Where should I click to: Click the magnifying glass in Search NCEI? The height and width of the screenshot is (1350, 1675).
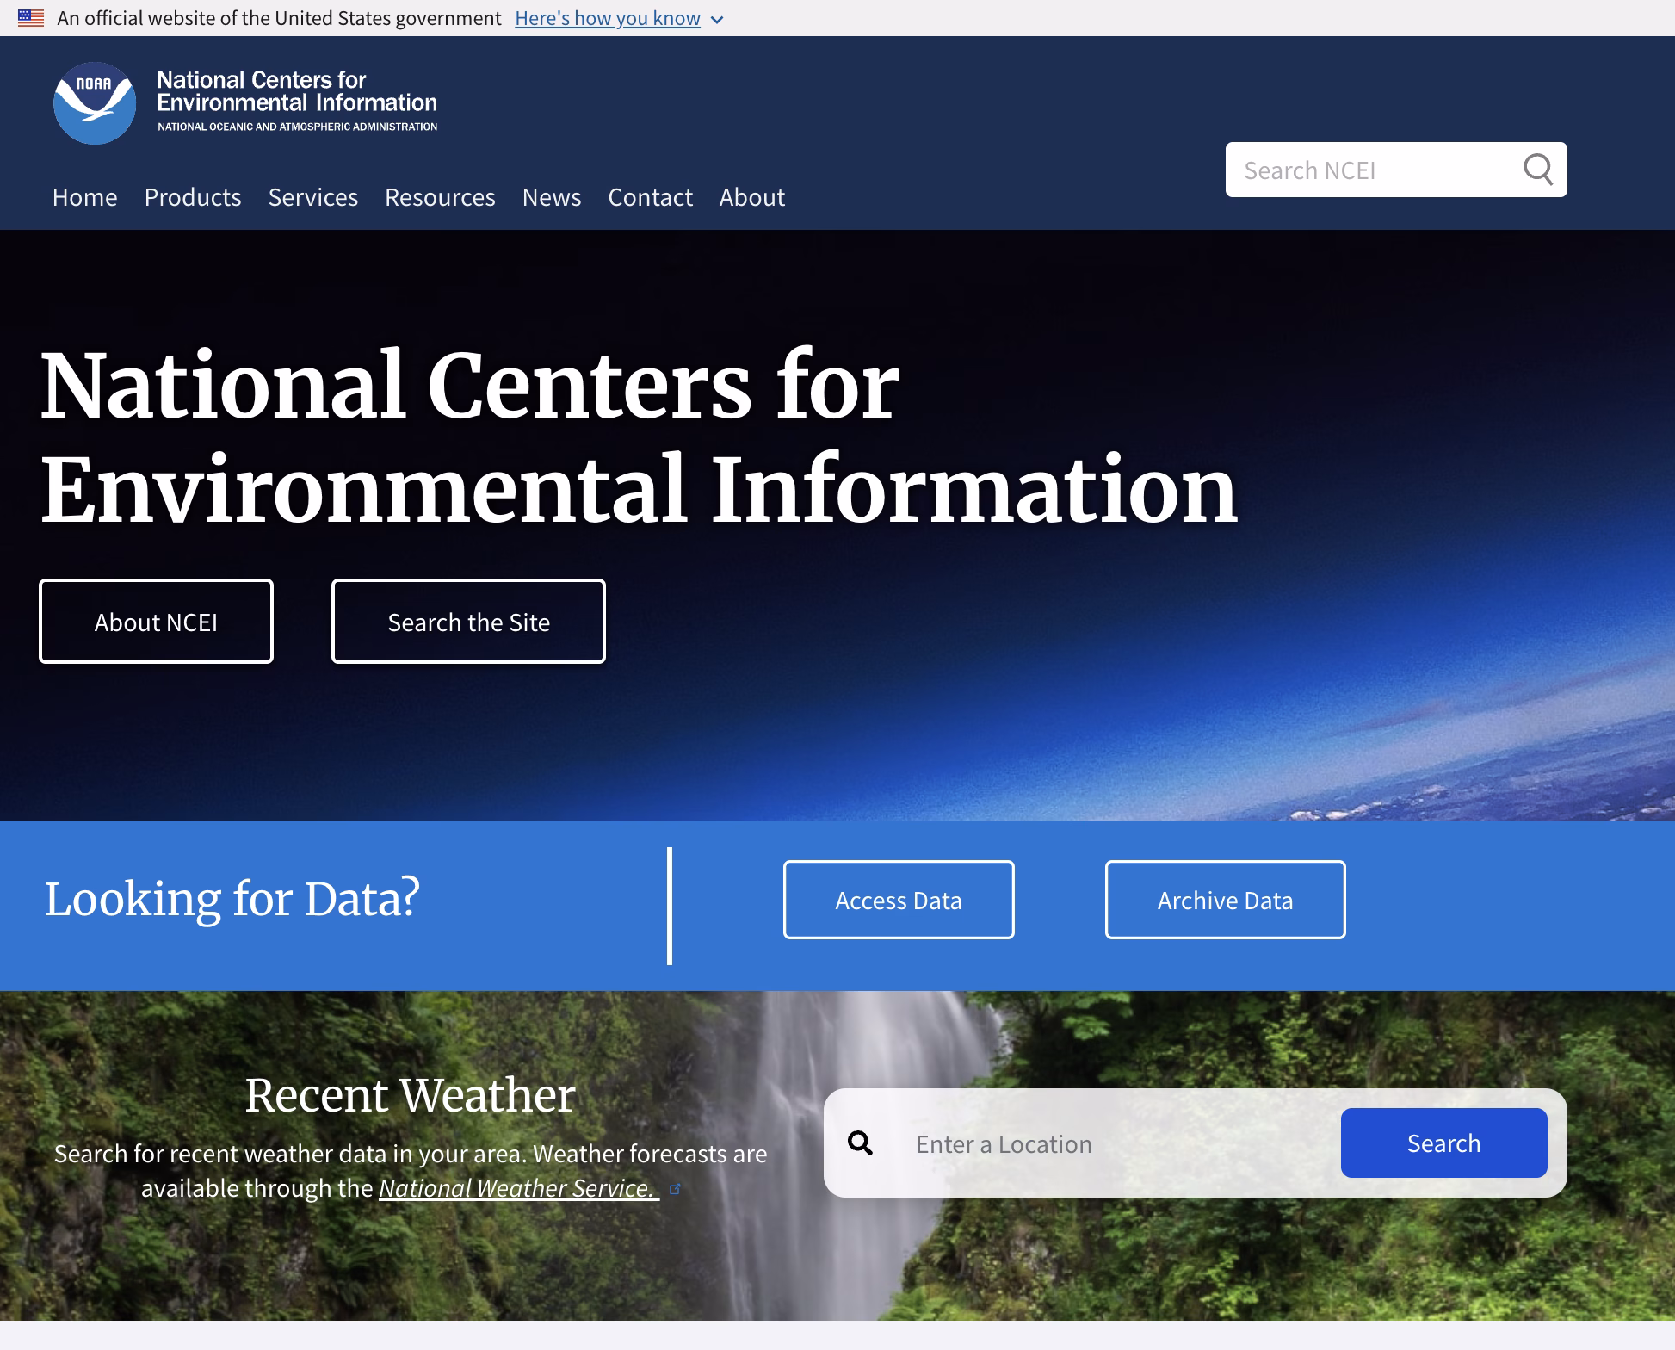[x=1538, y=170]
